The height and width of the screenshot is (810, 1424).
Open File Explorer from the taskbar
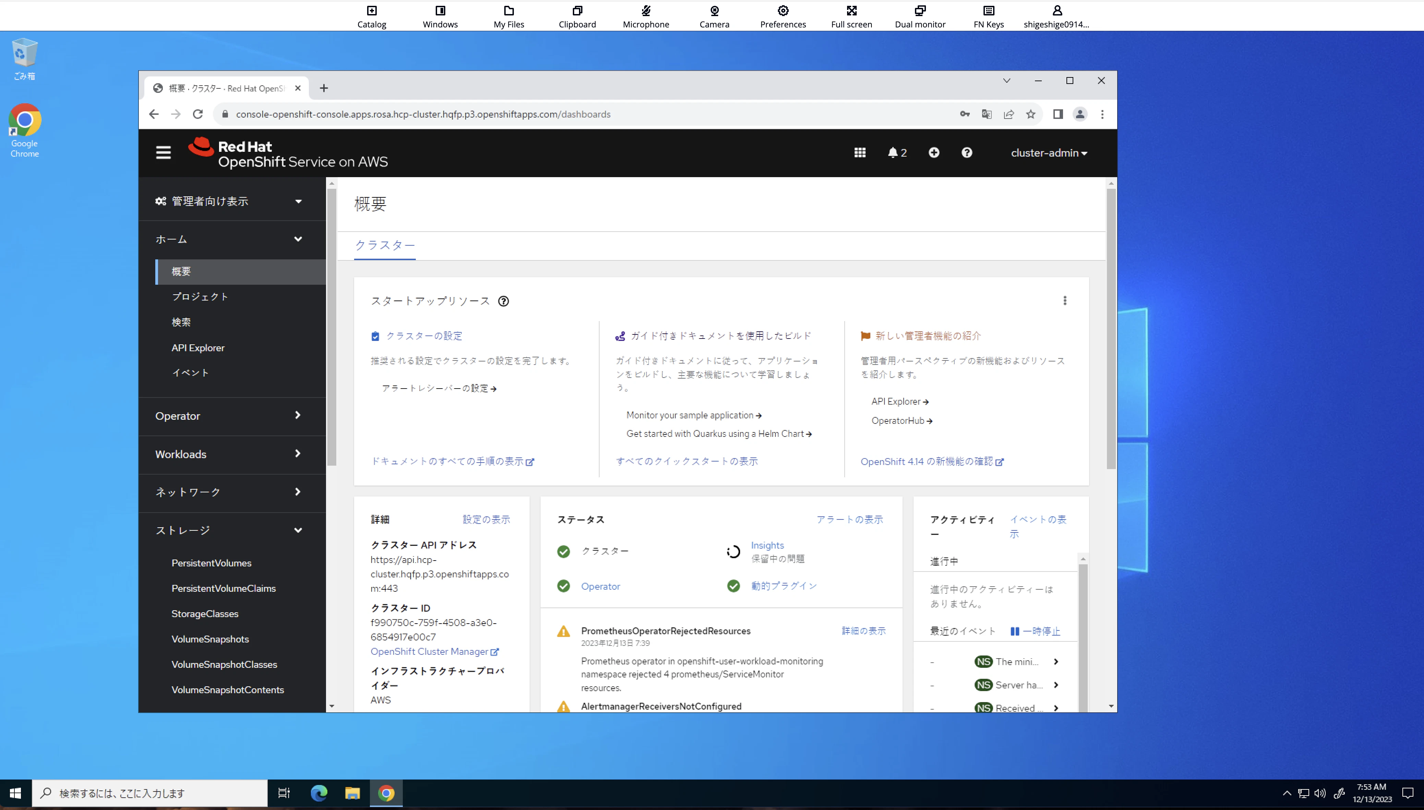(x=352, y=793)
